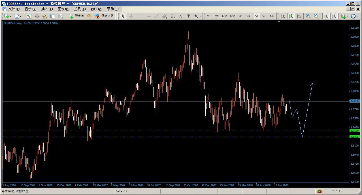Image resolution: width=362 pixels, height=195 pixels.
Task: Expand the new chart dropdown arrow
Action: [10, 16]
